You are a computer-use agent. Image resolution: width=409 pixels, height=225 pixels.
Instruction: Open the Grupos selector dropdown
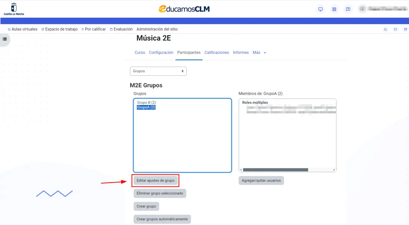(x=158, y=71)
